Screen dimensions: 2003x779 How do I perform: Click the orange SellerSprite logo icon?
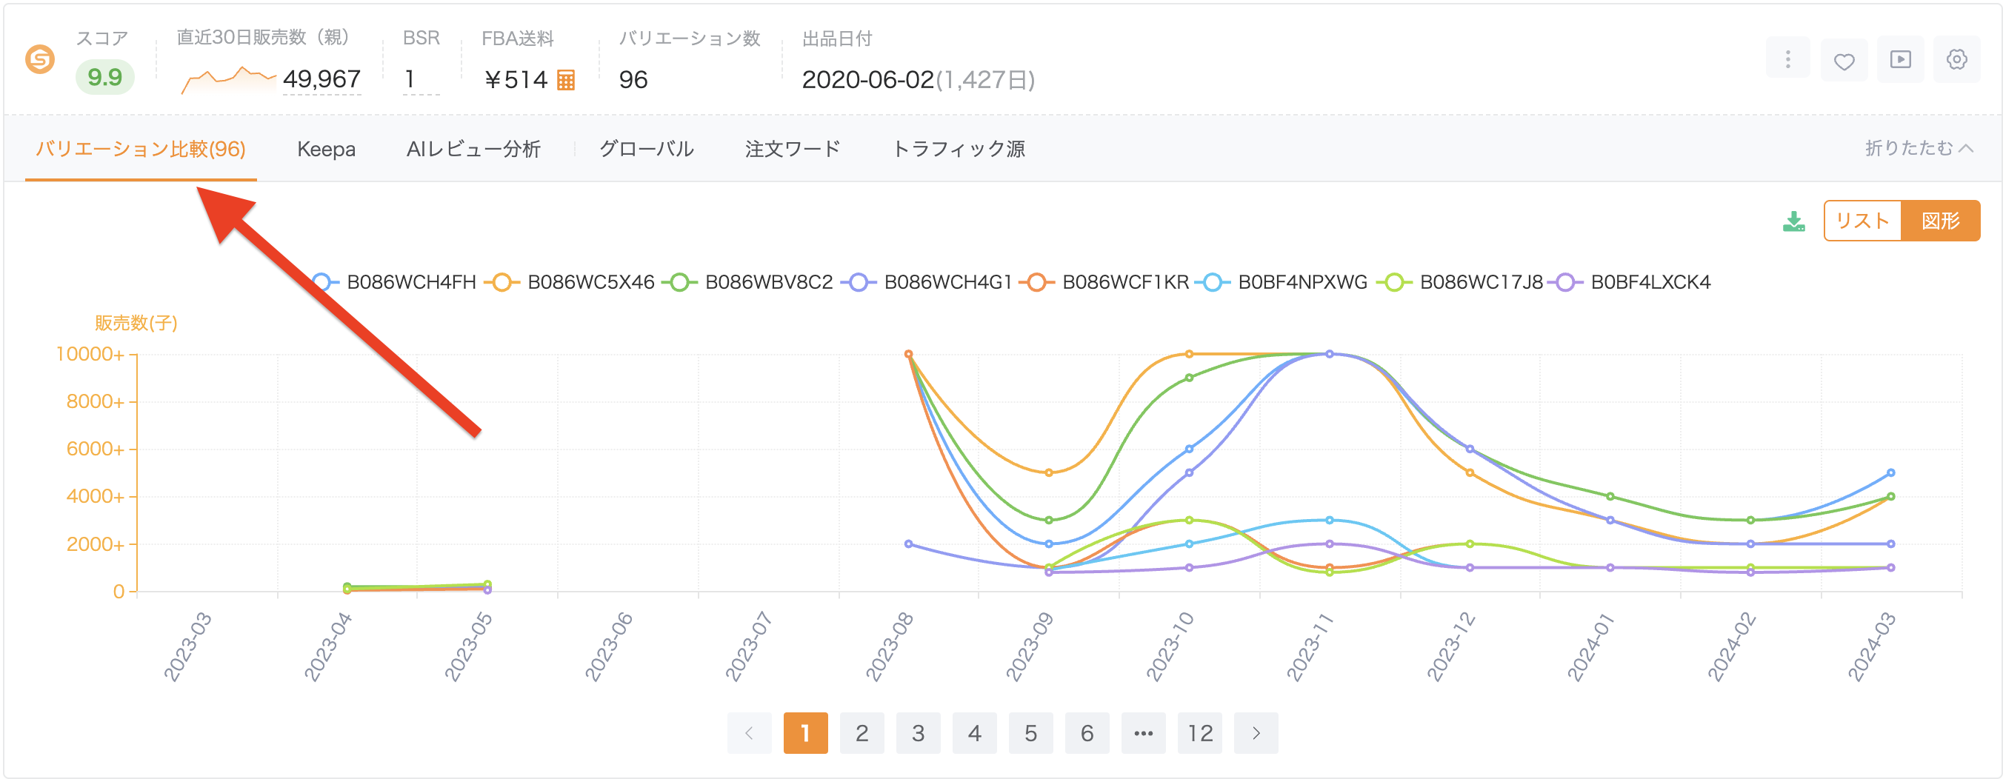click(x=40, y=59)
